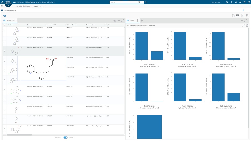Check the first 7-chloro-6-fluoro row checkbox
The image size is (251, 141).
pos(4,90)
